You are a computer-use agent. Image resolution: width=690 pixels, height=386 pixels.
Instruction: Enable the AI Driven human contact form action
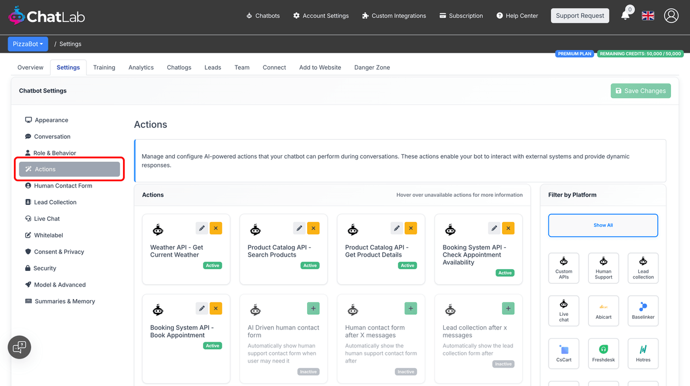coord(313,308)
